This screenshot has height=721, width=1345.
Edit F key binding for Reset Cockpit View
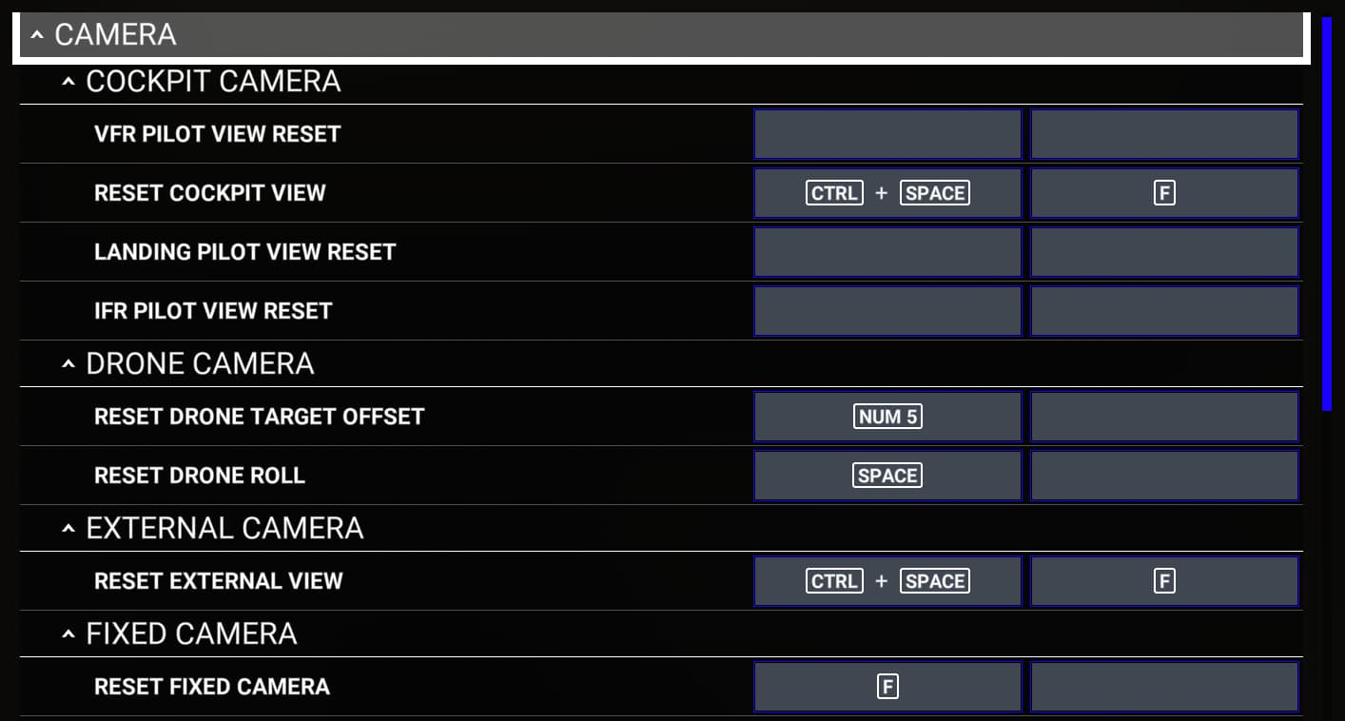1164,193
